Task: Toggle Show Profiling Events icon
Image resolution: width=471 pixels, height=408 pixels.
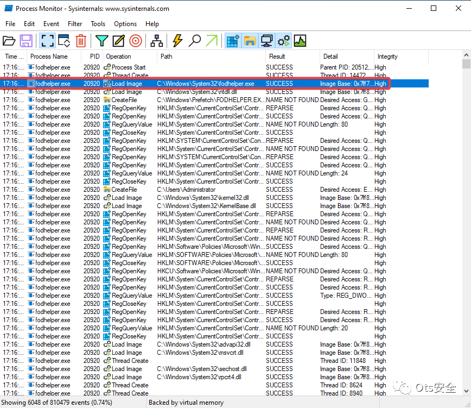Action: click(x=300, y=41)
